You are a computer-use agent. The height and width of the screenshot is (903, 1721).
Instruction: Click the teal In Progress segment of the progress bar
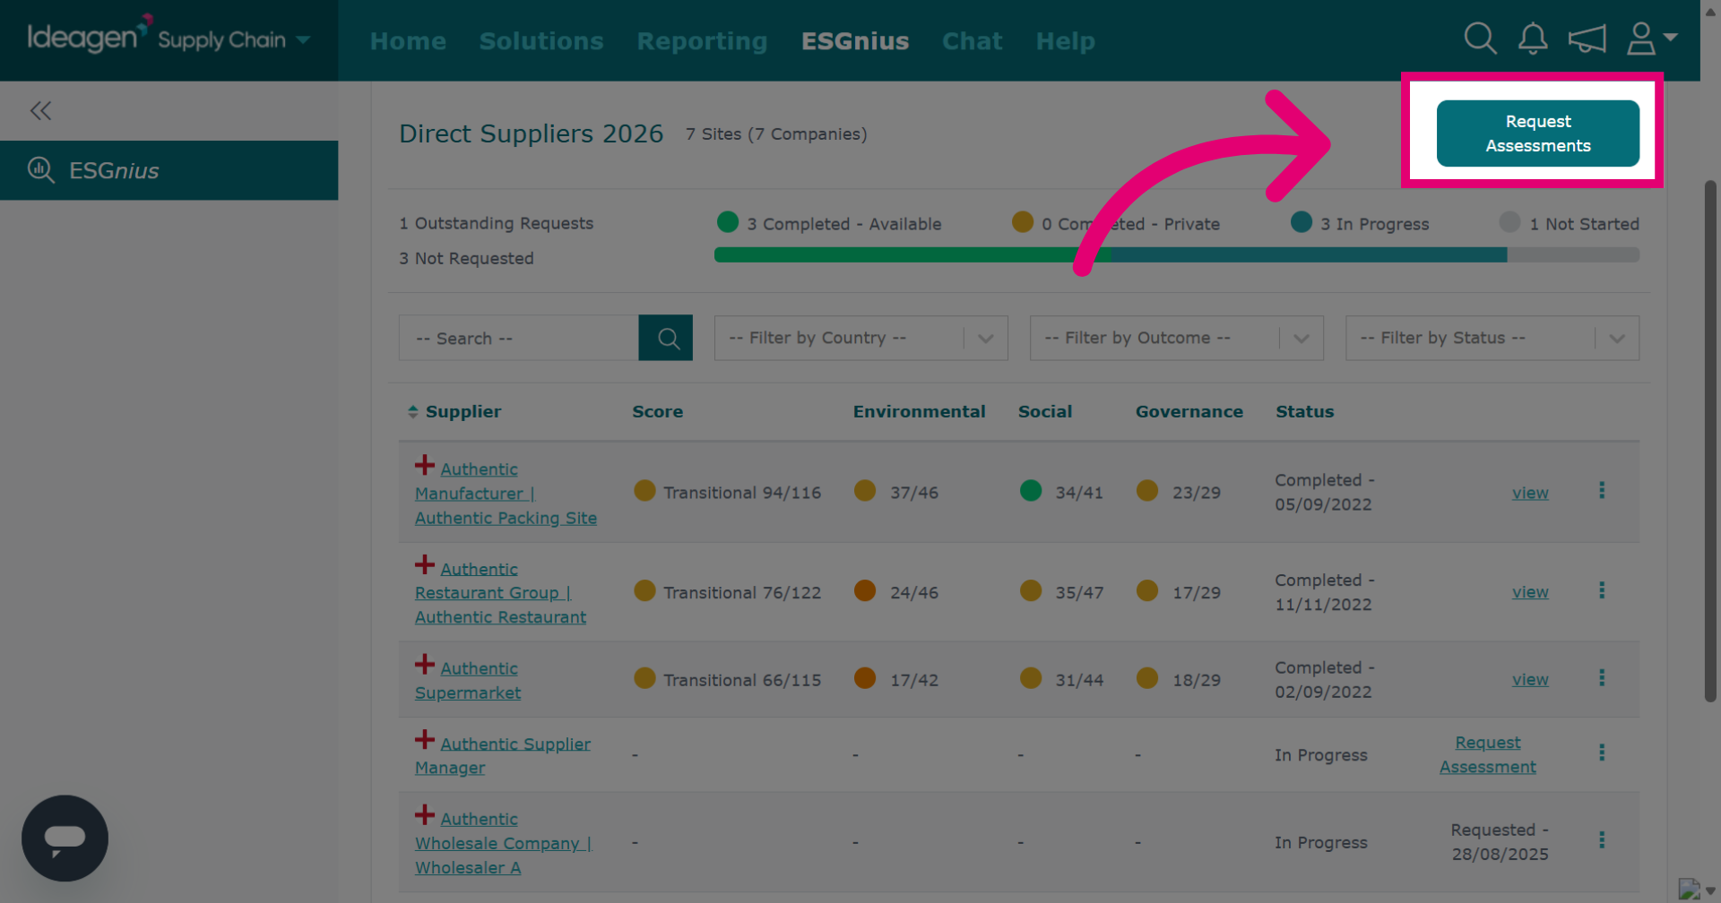[1309, 255]
